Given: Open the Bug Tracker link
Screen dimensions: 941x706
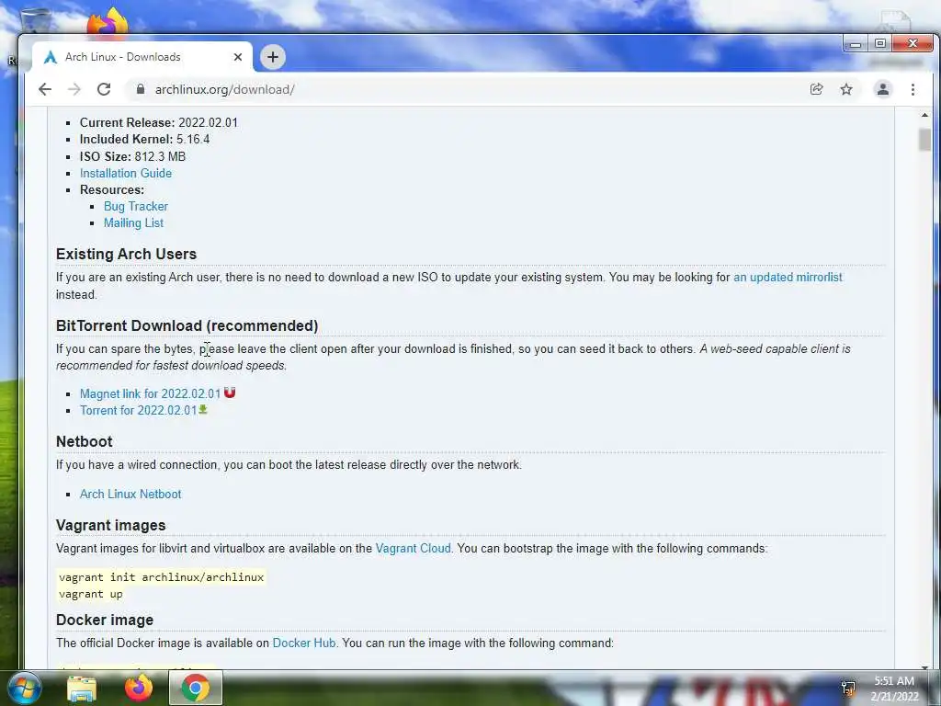Looking at the screenshot, I should (x=136, y=206).
